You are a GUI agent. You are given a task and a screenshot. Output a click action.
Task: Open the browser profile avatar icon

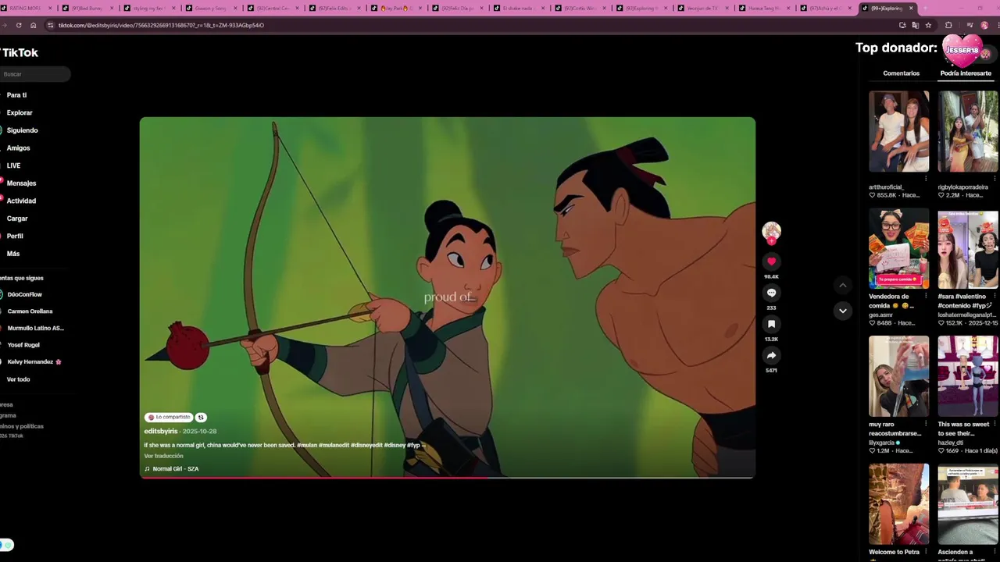pos(984,25)
